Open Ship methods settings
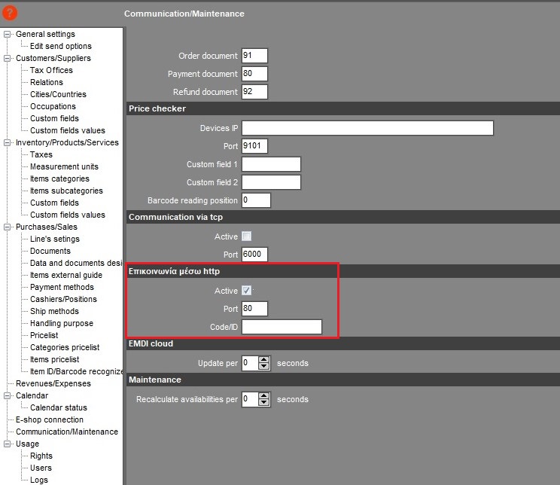This screenshot has width=560, height=485. click(x=54, y=311)
